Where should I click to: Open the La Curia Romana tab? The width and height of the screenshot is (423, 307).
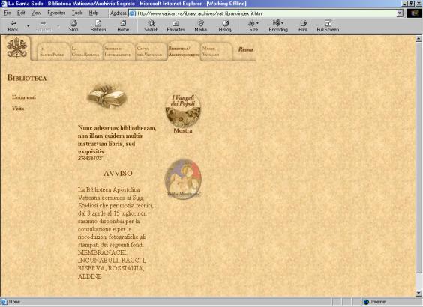(85, 51)
